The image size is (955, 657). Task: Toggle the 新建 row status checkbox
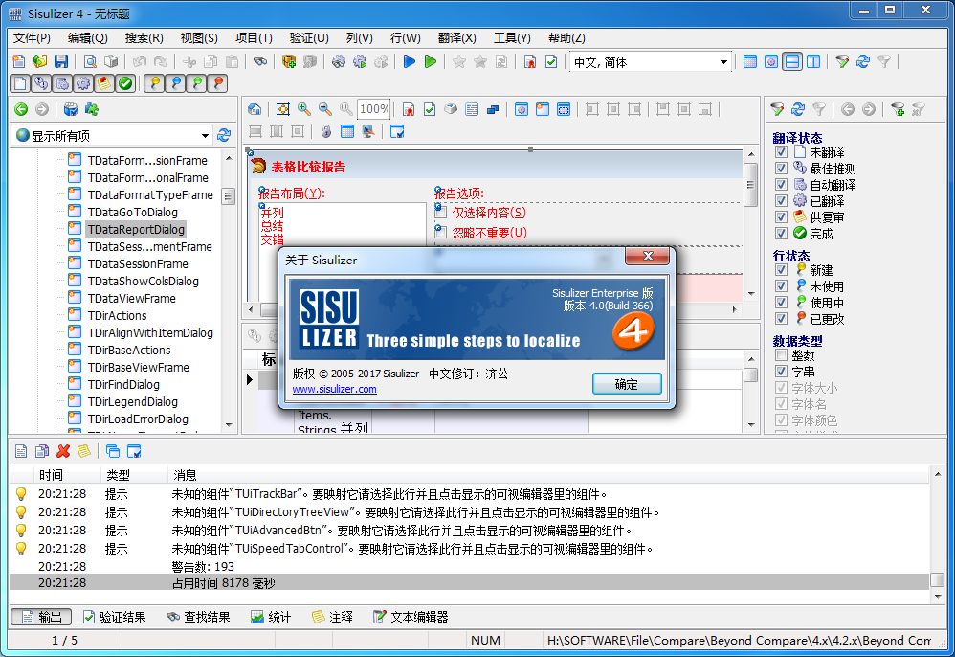coord(782,270)
